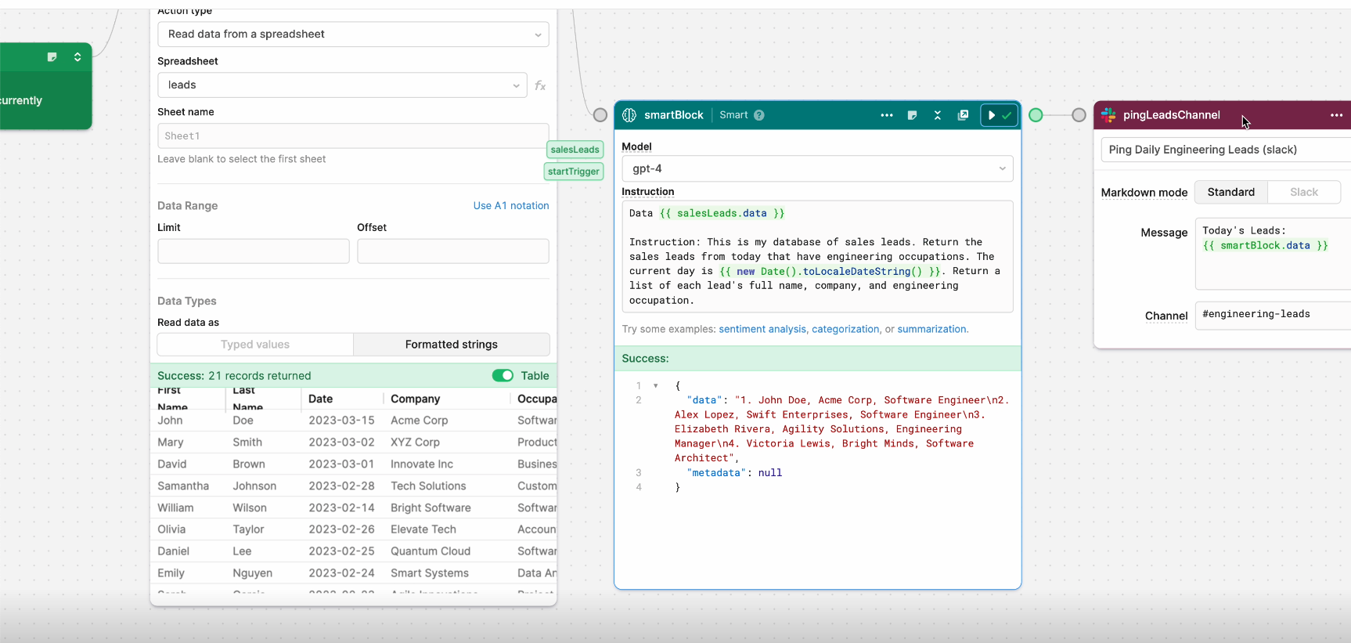
Task: Click the note icon on green block
Action: click(x=52, y=57)
